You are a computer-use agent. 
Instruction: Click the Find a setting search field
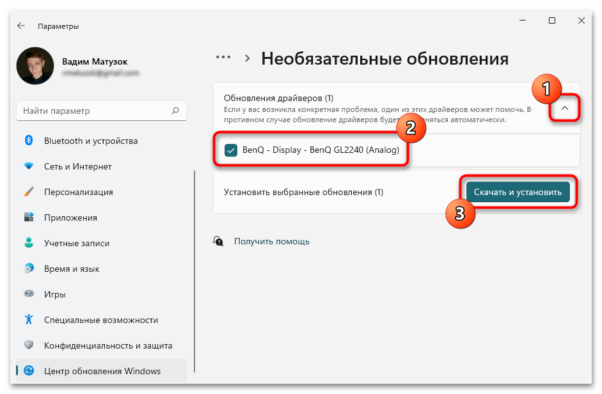click(x=95, y=111)
